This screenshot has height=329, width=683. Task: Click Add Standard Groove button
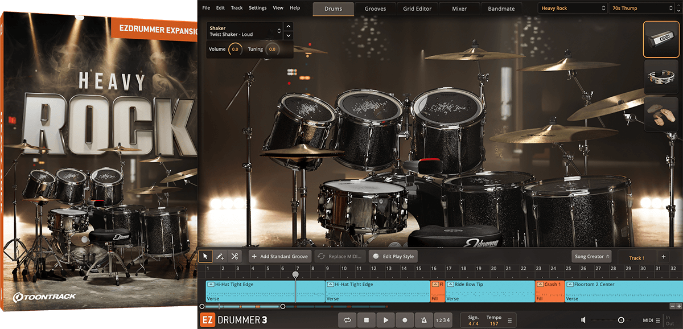281,257
